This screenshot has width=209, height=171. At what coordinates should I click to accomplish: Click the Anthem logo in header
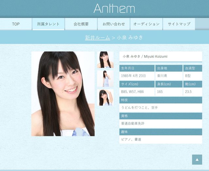tap(114, 8)
